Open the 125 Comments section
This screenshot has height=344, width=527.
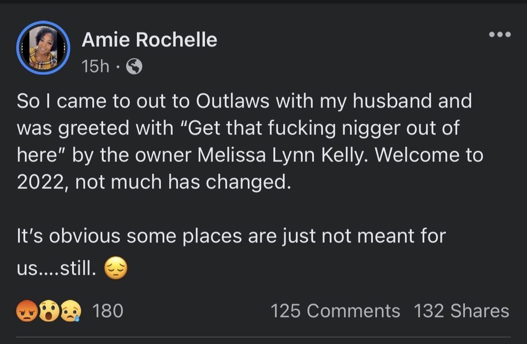335,311
